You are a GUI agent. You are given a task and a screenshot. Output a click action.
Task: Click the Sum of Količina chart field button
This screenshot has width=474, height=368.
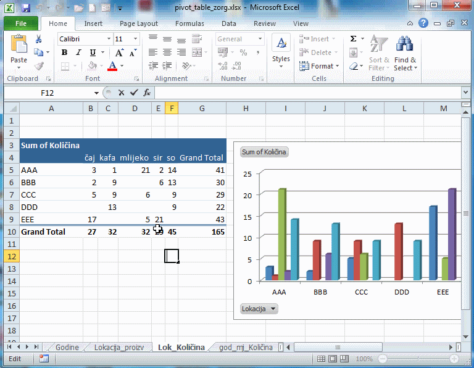click(264, 152)
